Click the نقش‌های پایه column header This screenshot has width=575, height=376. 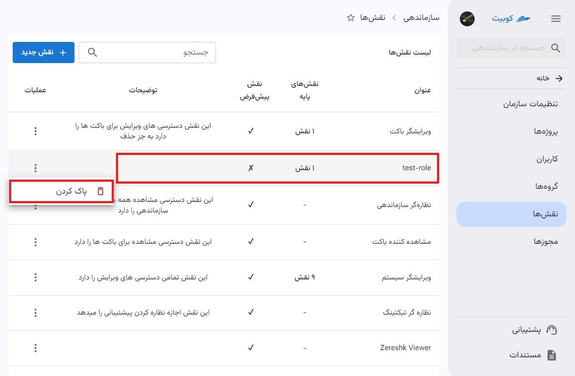[x=305, y=90]
